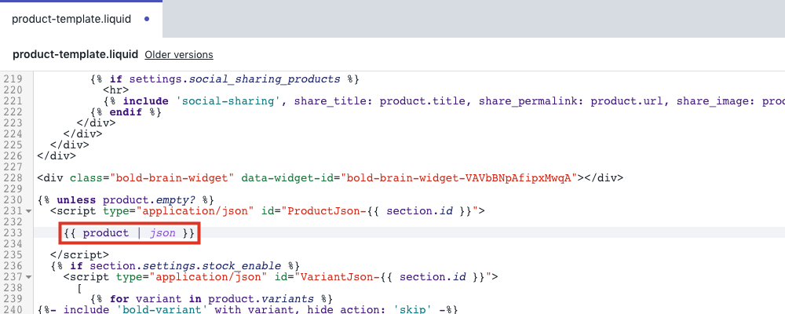Image resolution: width=785 pixels, height=314 pixels.
Task: Click the opening bracket on line 238
Action: (x=79, y=288)
